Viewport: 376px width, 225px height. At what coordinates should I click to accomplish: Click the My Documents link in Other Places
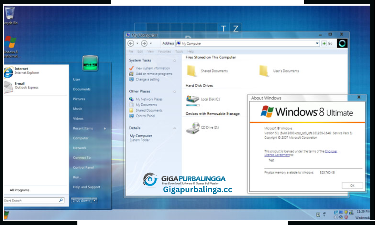146,105
